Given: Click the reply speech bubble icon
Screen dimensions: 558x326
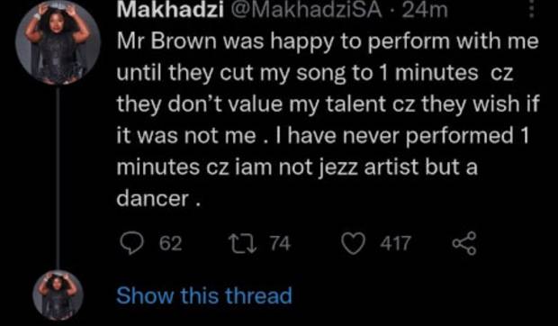Looking at the screenshot, I should (132, 243).
